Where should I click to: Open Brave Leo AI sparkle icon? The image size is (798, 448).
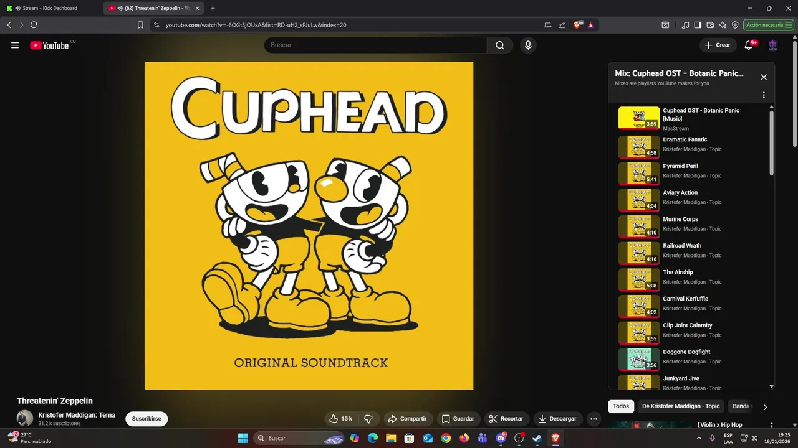tap(723, 25)
